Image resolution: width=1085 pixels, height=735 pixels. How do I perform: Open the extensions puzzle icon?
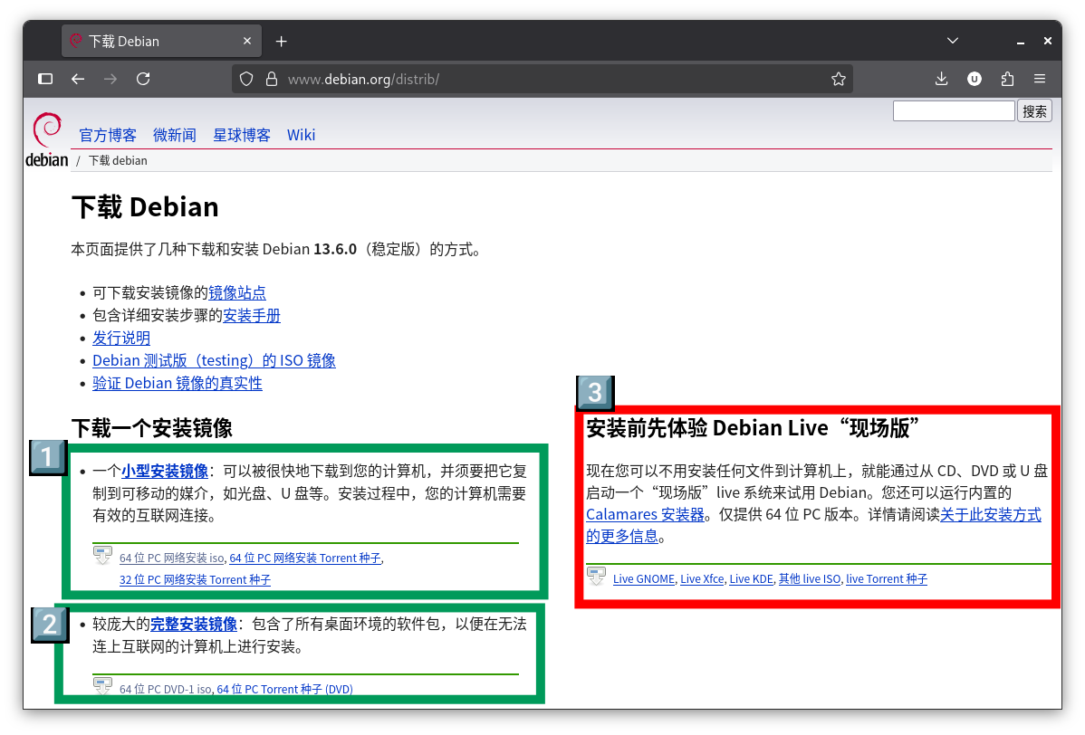1007,79
